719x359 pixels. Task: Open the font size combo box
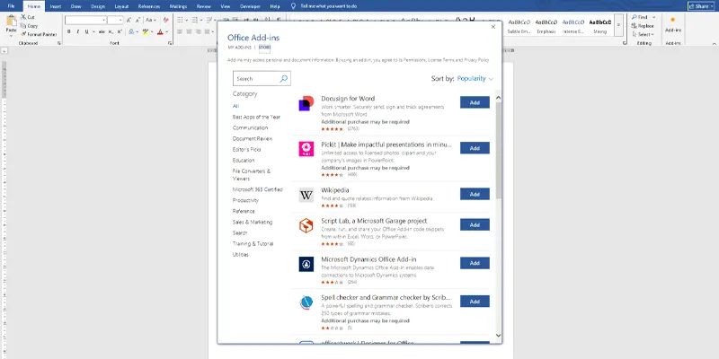(115, 20)
